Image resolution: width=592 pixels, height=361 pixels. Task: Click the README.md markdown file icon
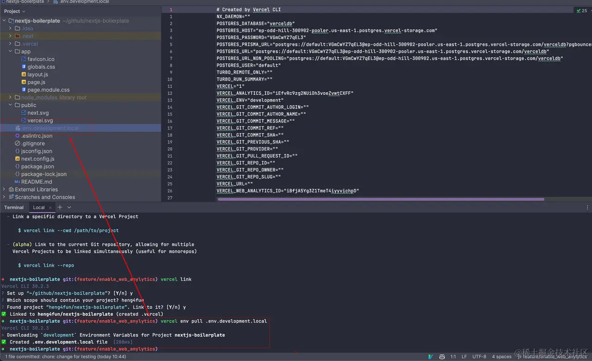[18, 182]
